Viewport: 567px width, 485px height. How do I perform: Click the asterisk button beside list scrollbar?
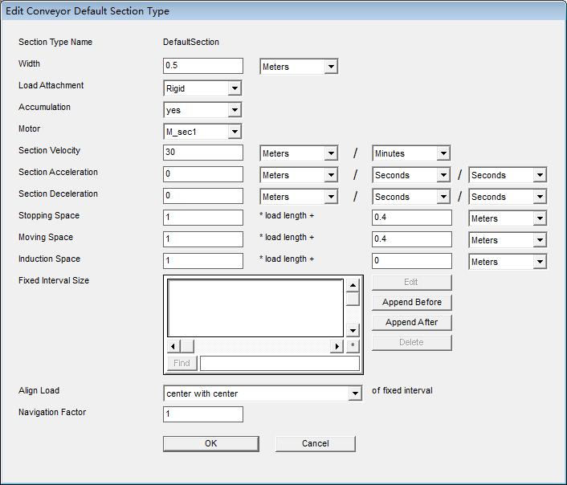(353, 346)
